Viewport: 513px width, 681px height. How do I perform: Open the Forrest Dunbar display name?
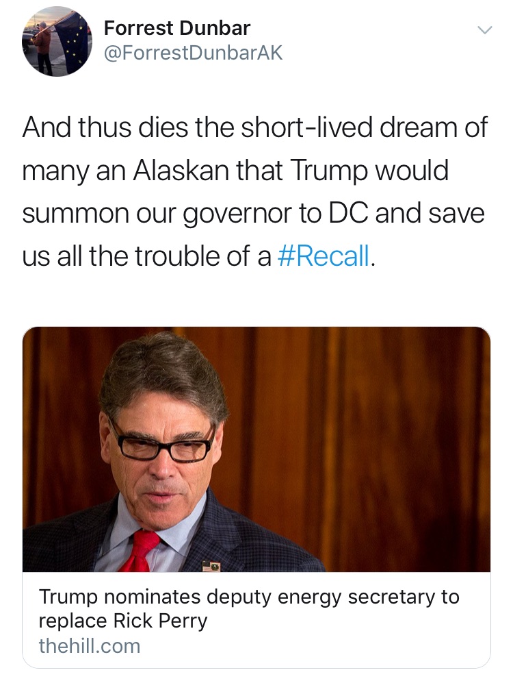click(176, 28)
